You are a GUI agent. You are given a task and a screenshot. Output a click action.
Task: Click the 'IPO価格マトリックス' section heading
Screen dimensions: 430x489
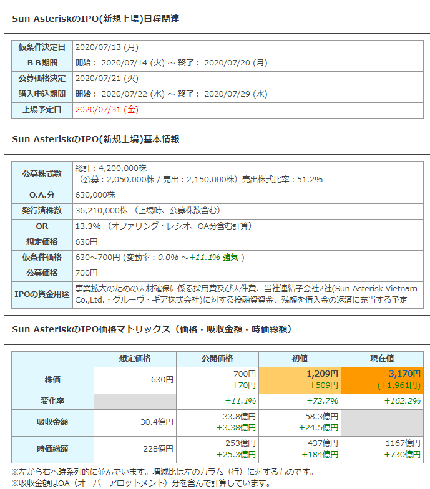coord(152,329)
